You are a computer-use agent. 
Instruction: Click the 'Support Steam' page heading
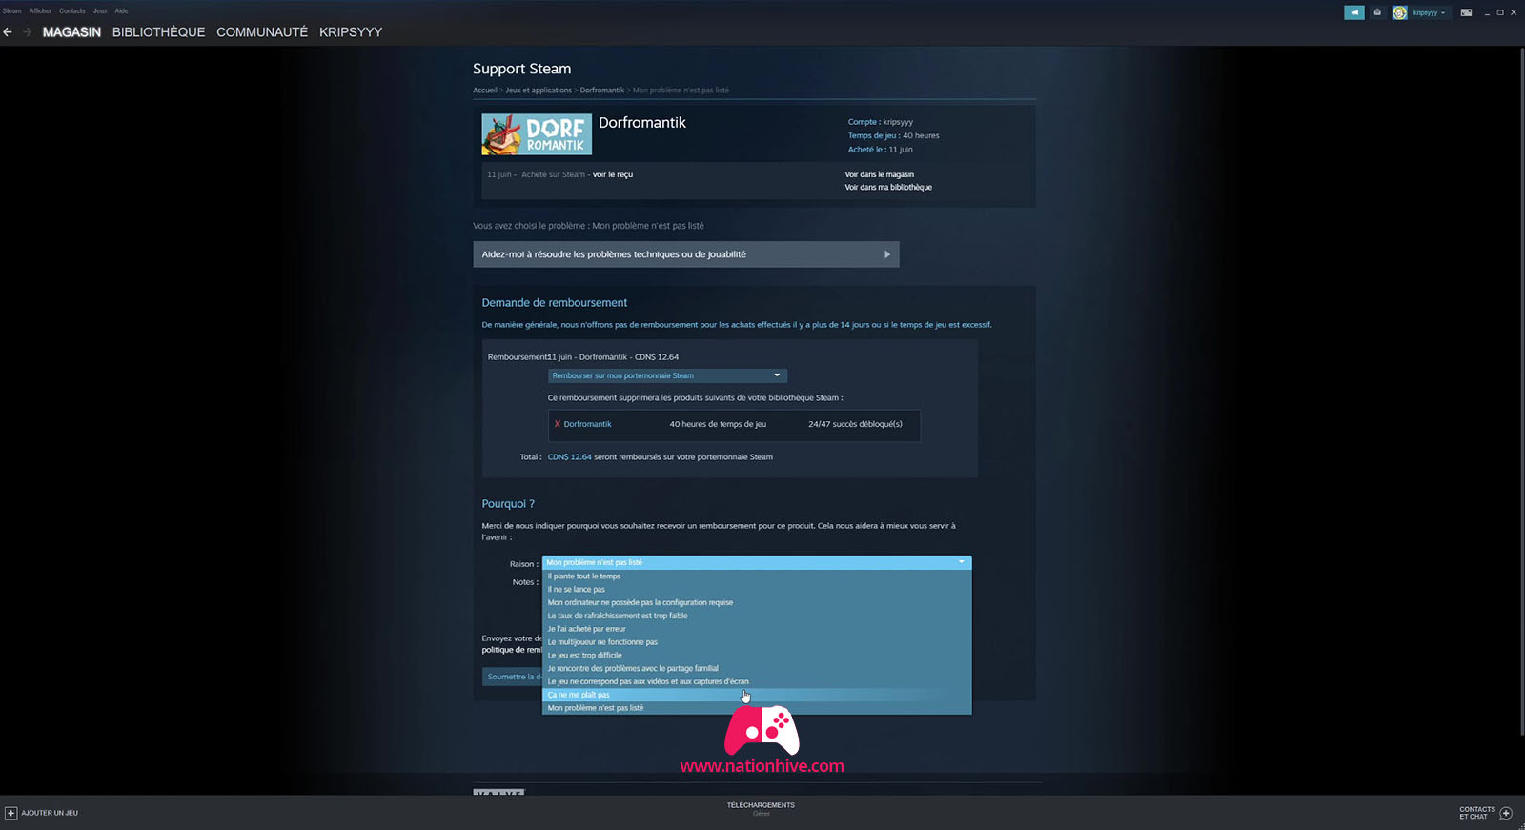tap(521, 69)
